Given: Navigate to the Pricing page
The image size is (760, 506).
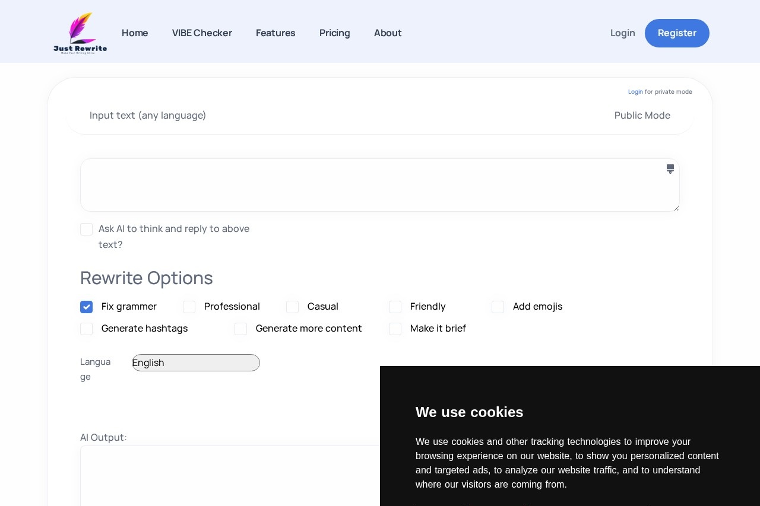Looking at the screenshot, I should coord(335,33).
